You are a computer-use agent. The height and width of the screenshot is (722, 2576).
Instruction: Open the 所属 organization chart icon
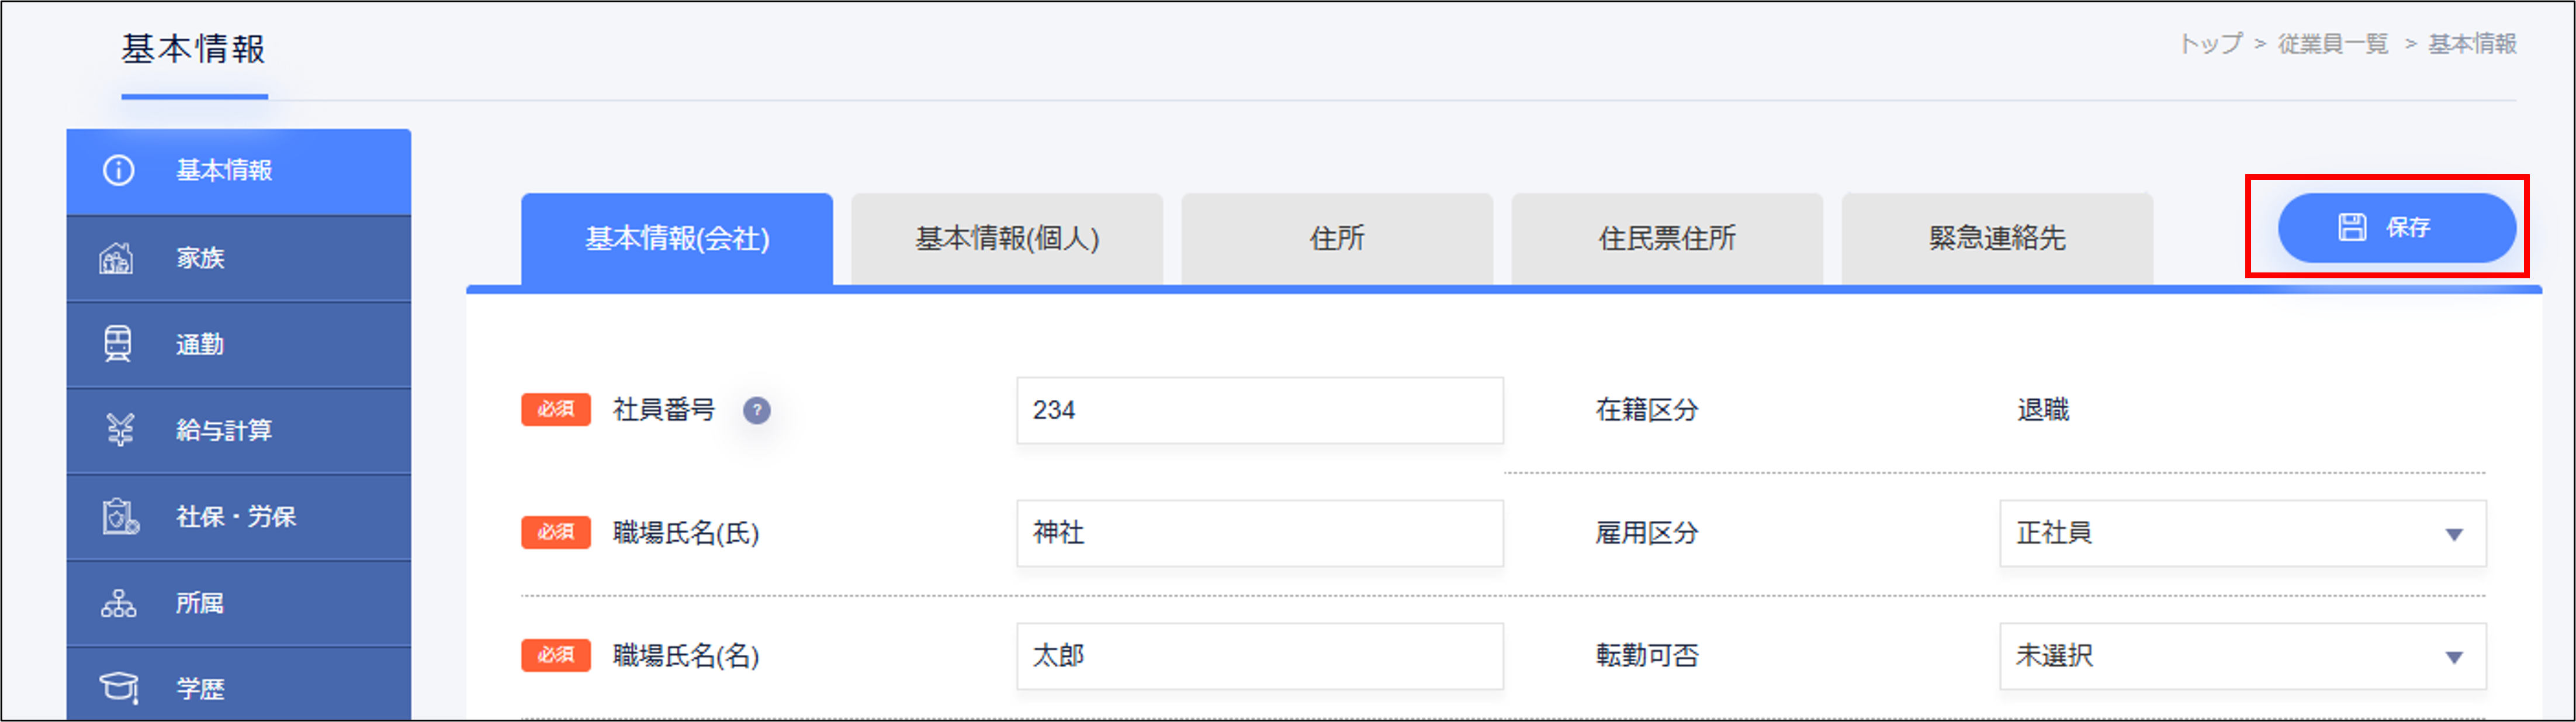pos(118,604)
